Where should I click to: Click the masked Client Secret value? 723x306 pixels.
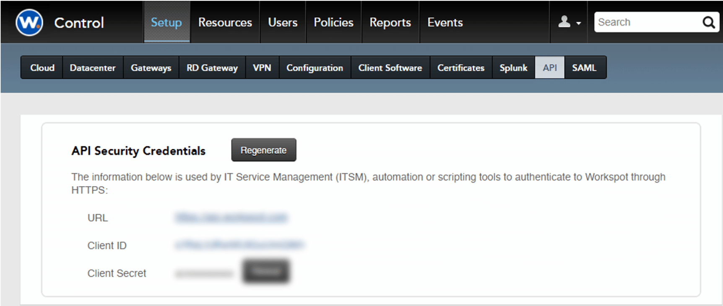(x=204, y=273)
